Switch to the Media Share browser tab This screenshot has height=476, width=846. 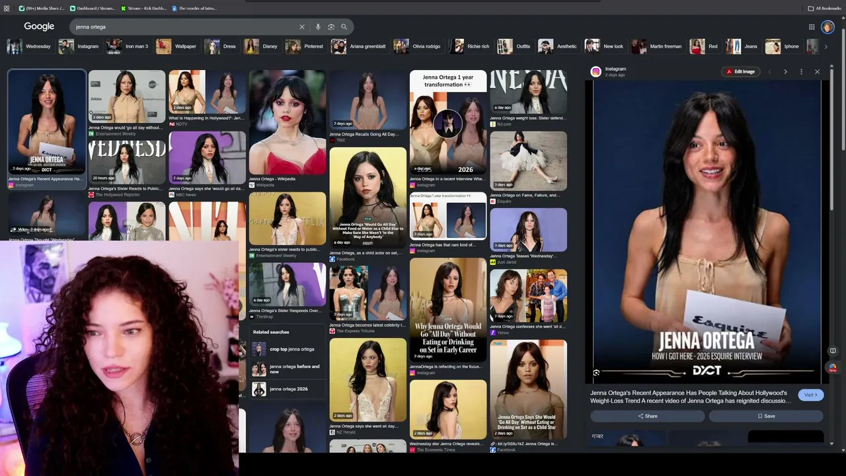42,8
